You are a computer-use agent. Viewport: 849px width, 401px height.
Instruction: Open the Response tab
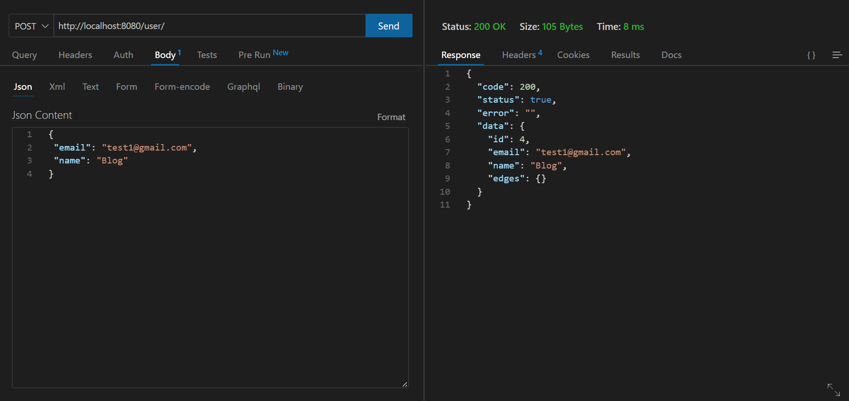pos(461,55)
